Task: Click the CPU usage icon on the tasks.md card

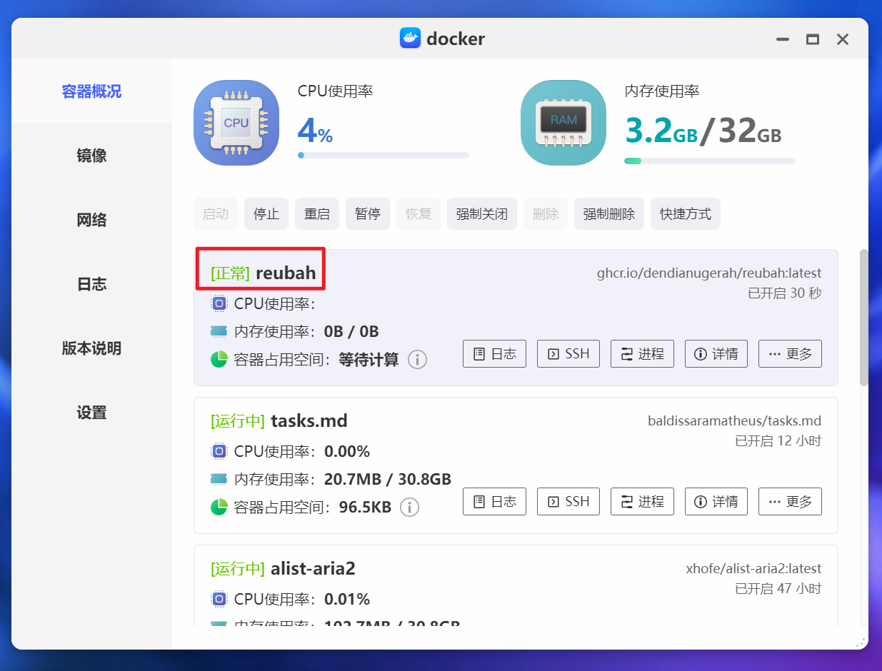Action: [x=219, y=450]
